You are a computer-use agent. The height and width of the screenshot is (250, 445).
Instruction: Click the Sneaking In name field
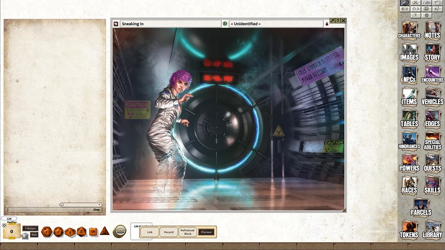click(x=170, y=24)
